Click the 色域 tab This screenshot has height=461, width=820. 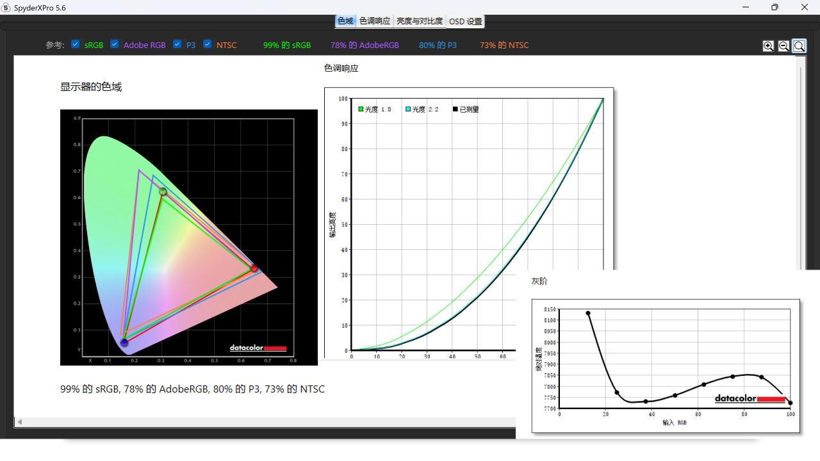345,21
